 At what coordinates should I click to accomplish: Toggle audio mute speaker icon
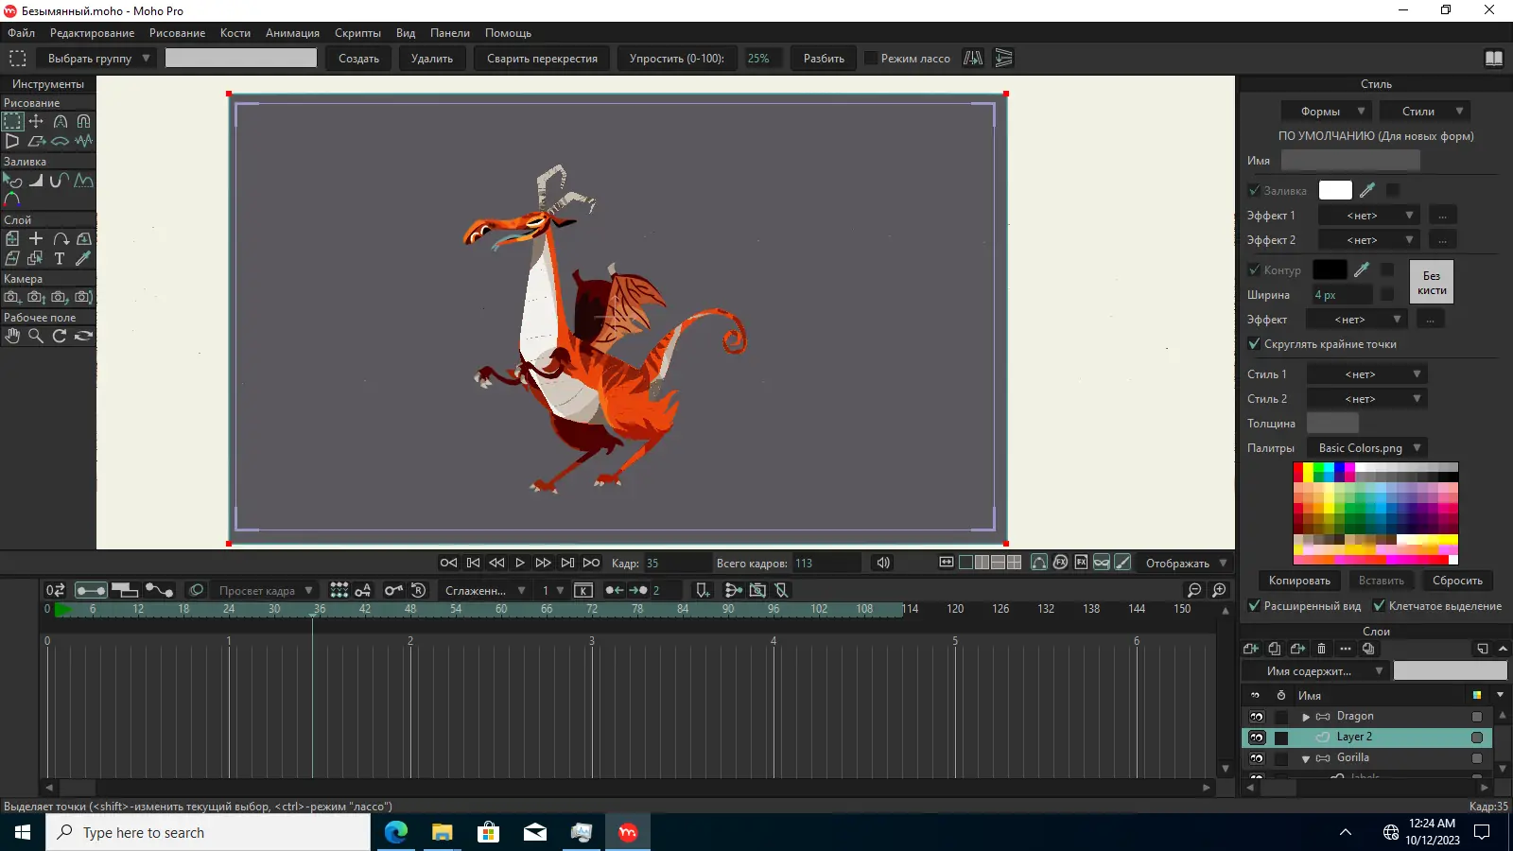point(882,563)
